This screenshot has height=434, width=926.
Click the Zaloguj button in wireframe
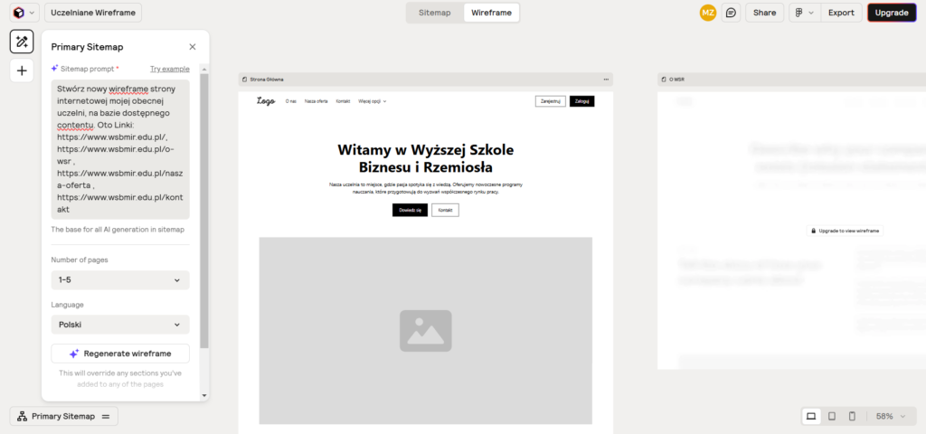(x=581, y=101)
